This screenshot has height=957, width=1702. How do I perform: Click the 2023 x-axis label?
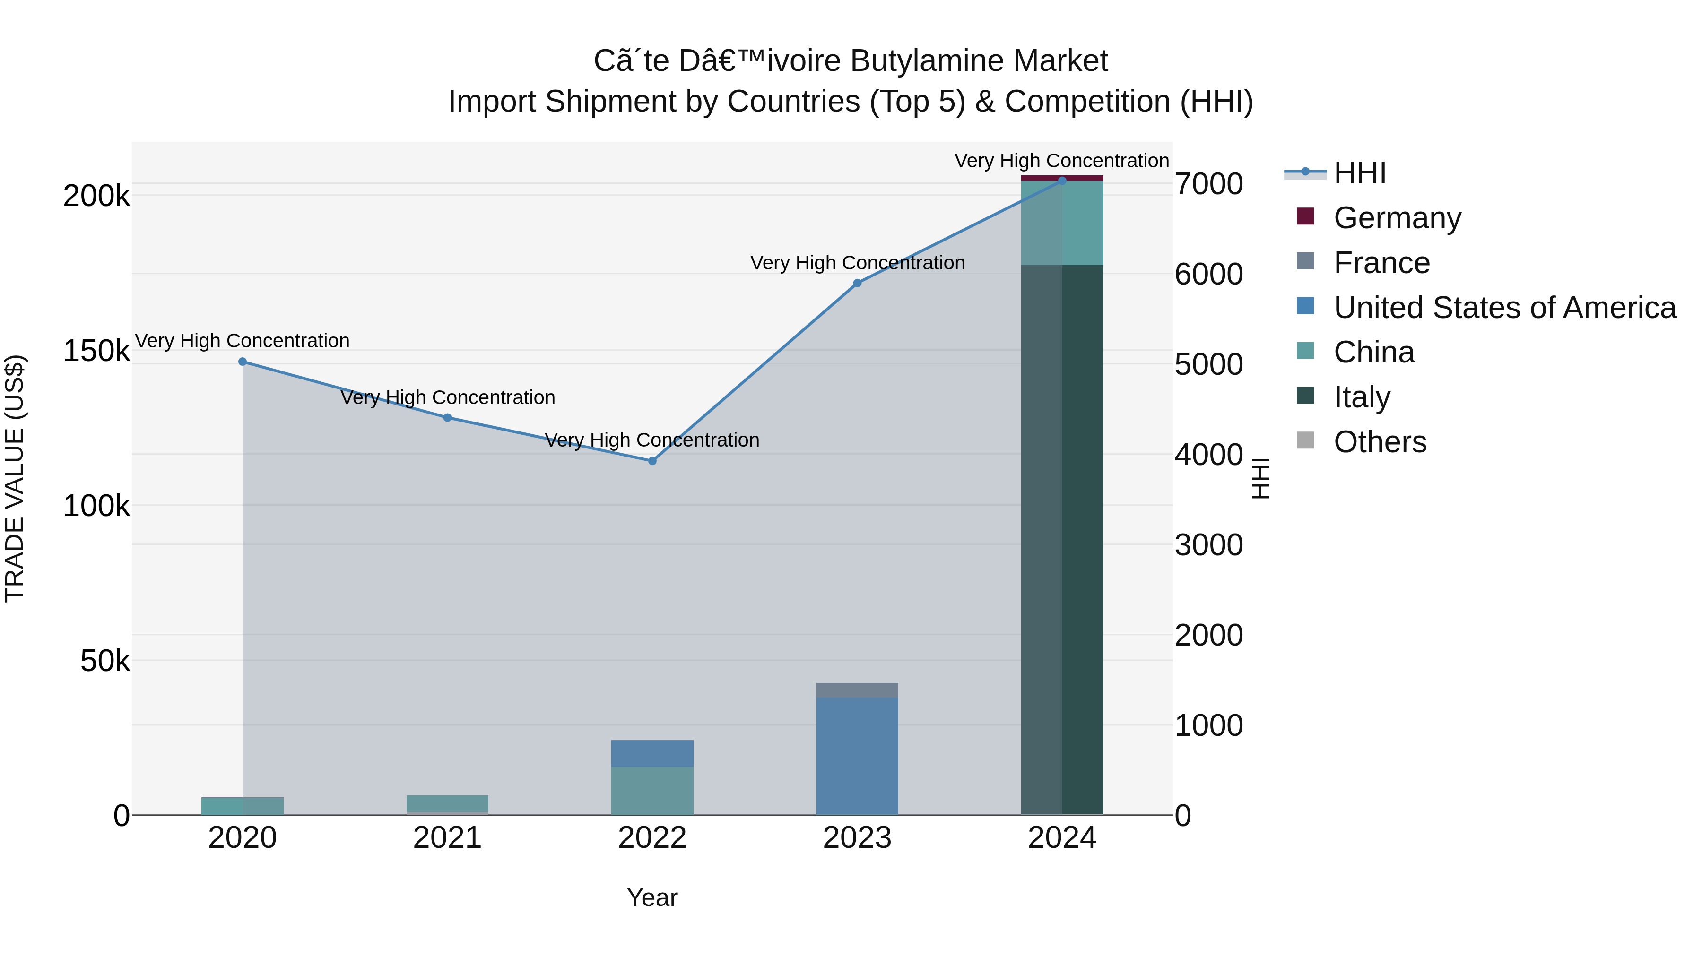coord(857,837)
